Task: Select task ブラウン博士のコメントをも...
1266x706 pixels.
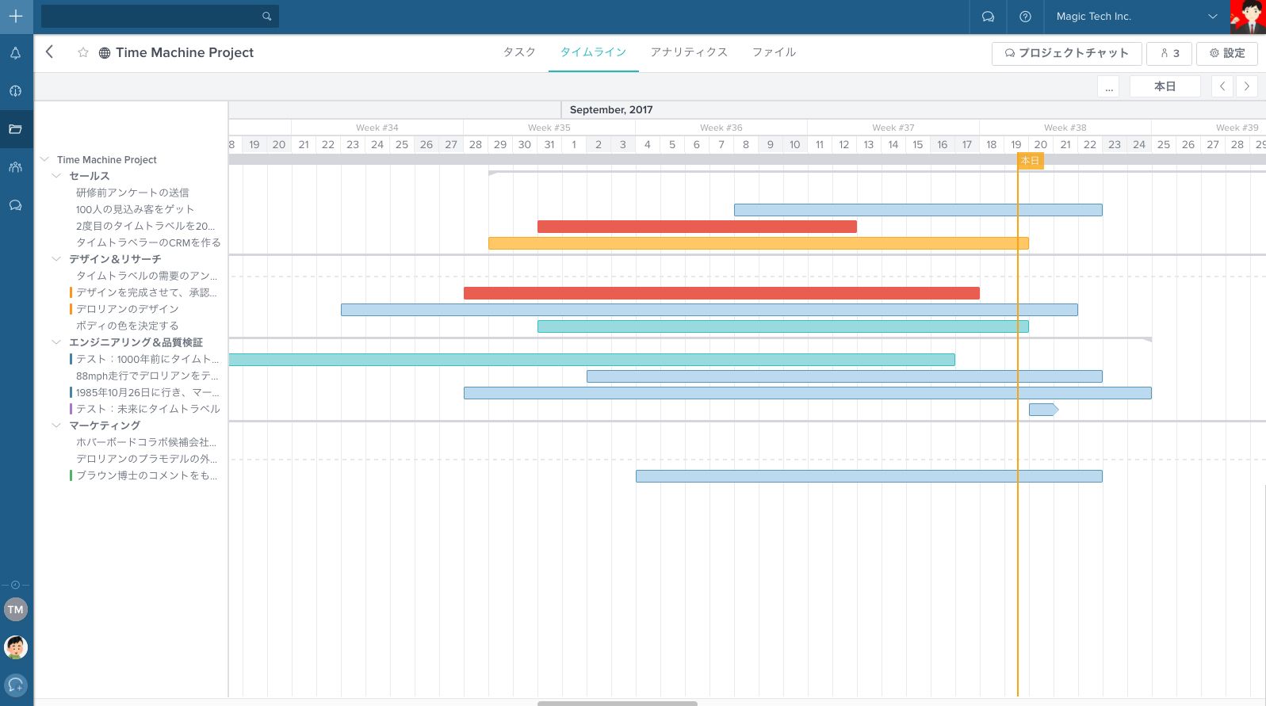Action: click(147, 475)
